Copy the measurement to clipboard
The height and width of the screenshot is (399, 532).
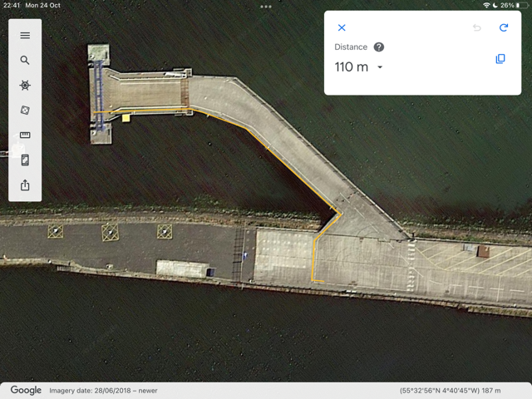[x=500, y=59]
